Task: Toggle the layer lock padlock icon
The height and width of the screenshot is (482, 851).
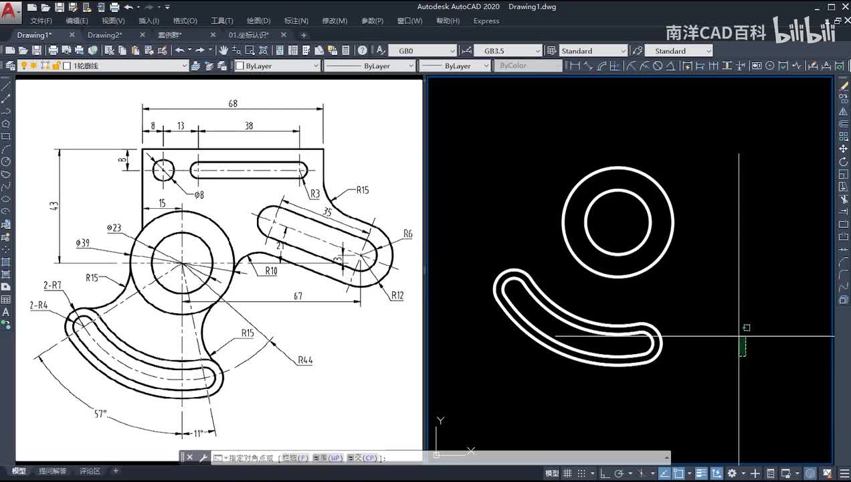Action: [56, 66]
